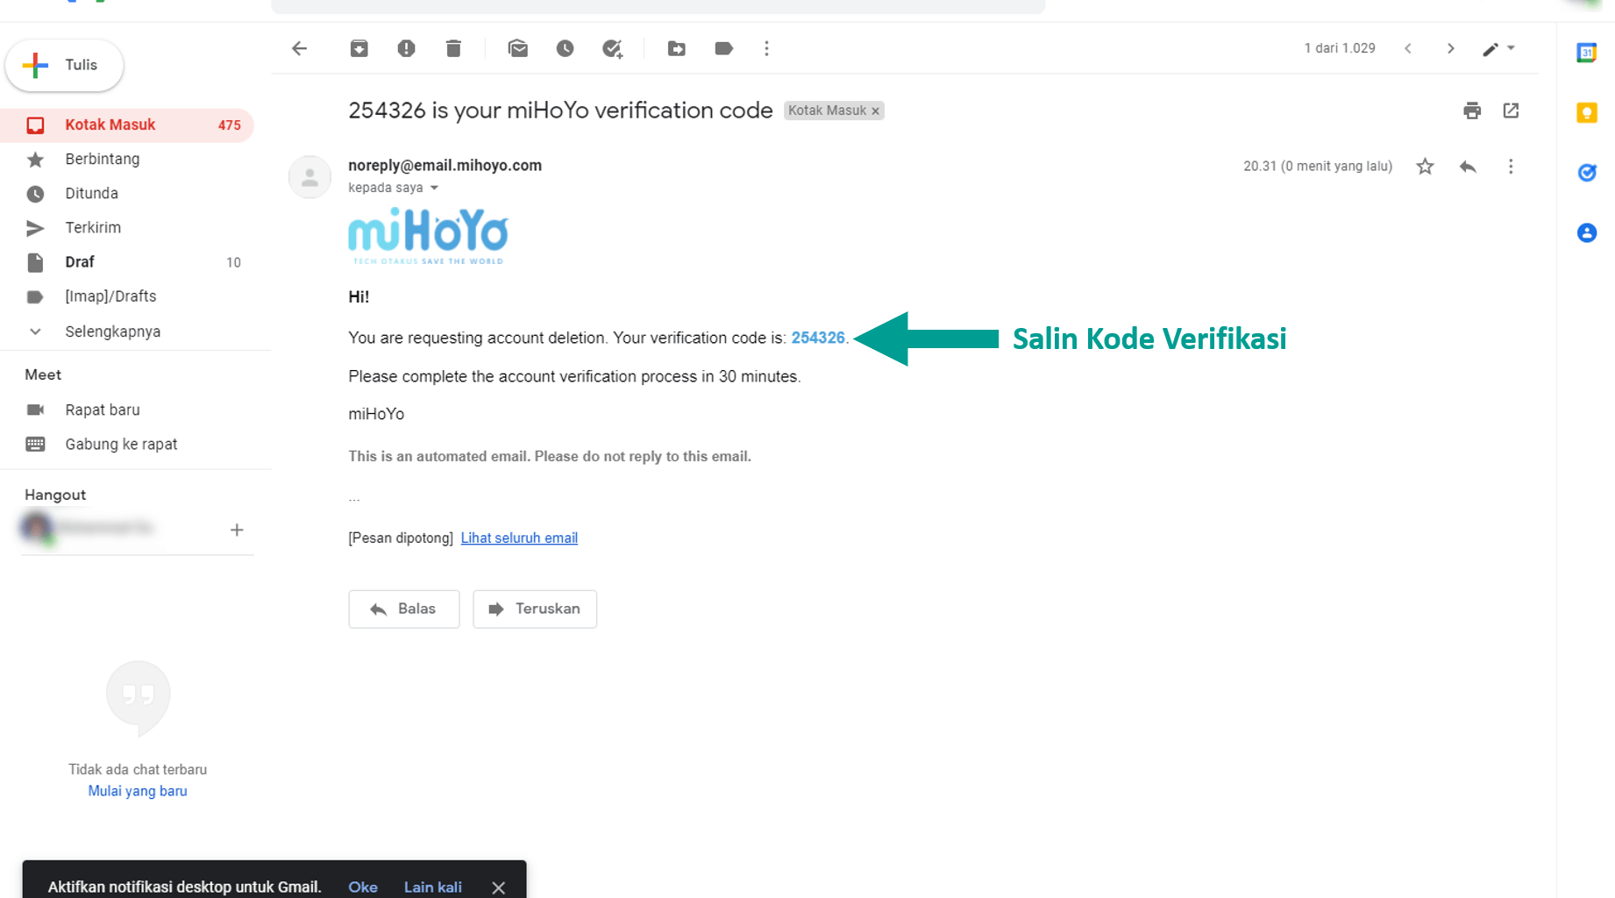Click the Mulai yang baru link
The image size is (1615, 898).
138,791
